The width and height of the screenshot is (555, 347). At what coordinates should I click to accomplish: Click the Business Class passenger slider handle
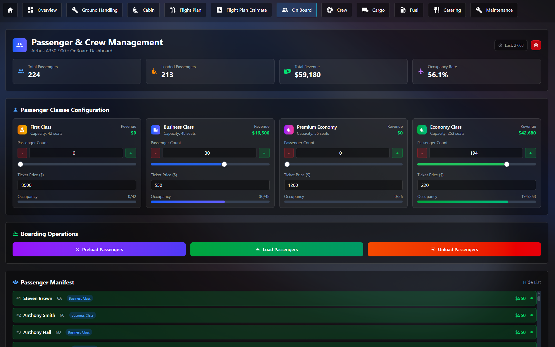pyautogui.click(x=224, y=164)
